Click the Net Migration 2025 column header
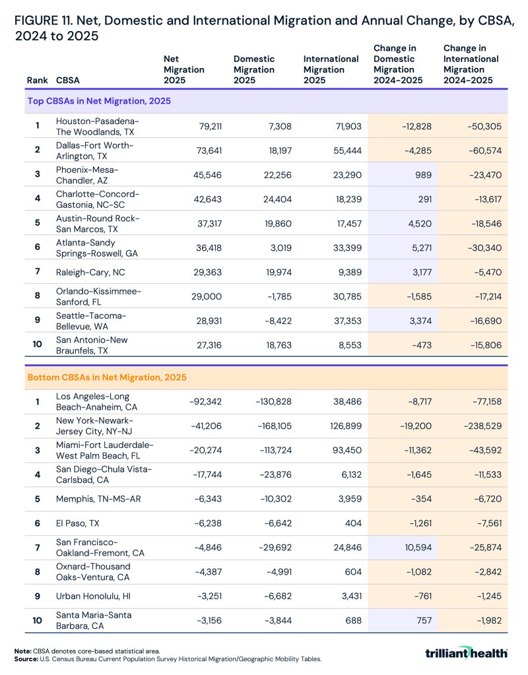The image size is (528, 675). (184, 68)
